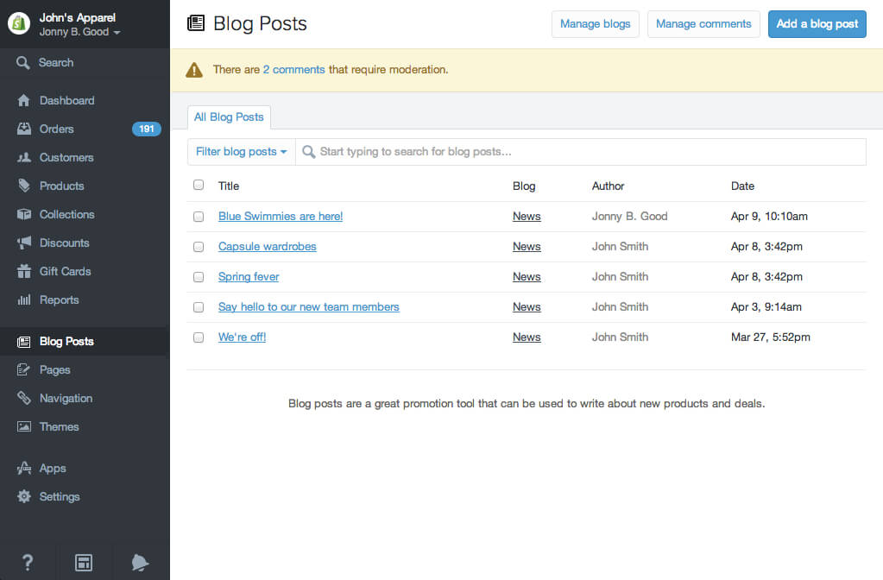Click the Collections icon

(x=23, y=215)
